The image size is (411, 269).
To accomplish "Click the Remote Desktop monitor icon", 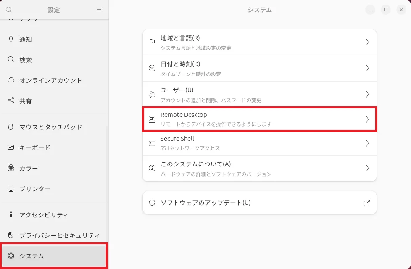I will (152, 119).
